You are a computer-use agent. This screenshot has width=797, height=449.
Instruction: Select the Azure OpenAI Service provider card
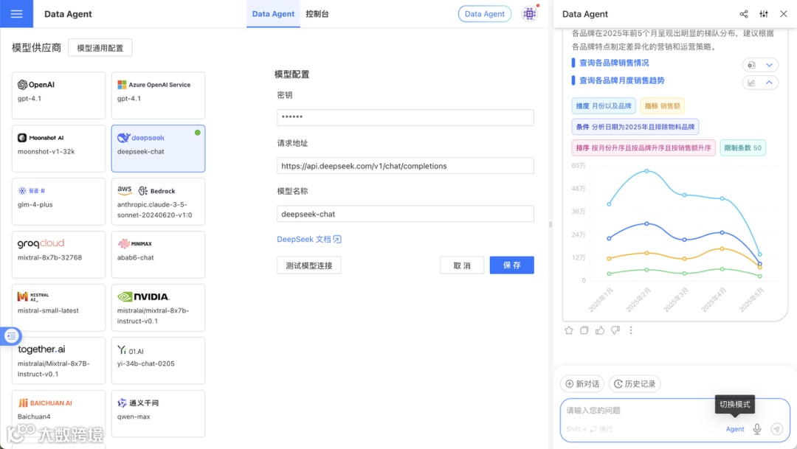158,96
